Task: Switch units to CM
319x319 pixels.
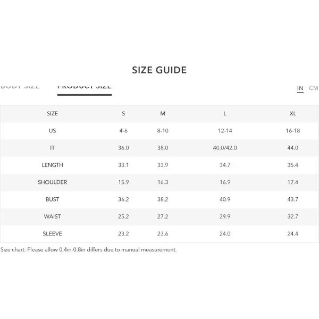Action: 313,88
